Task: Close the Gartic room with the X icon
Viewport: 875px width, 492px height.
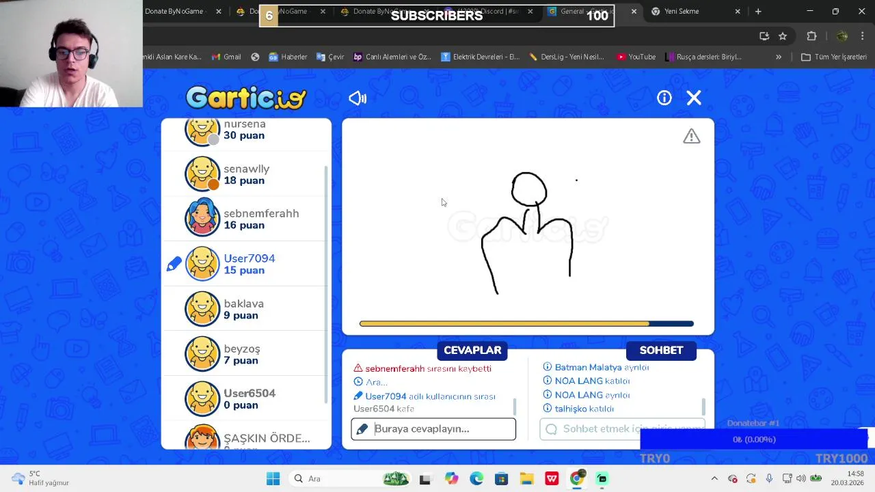Action: (x=694, y=98)
